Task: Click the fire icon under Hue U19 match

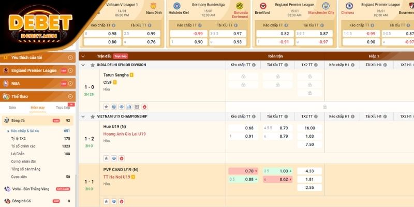Action: click(x=122, y=158)
